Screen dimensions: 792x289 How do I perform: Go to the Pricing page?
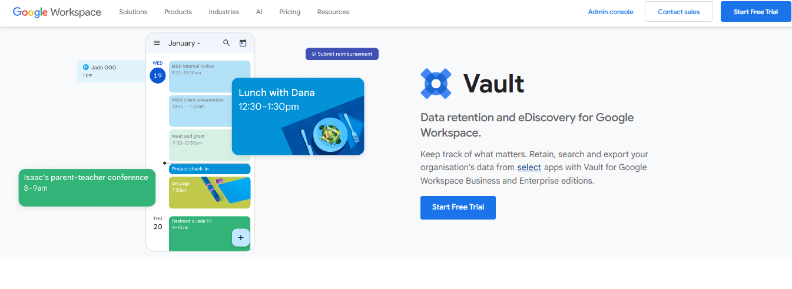click(290, 12)
